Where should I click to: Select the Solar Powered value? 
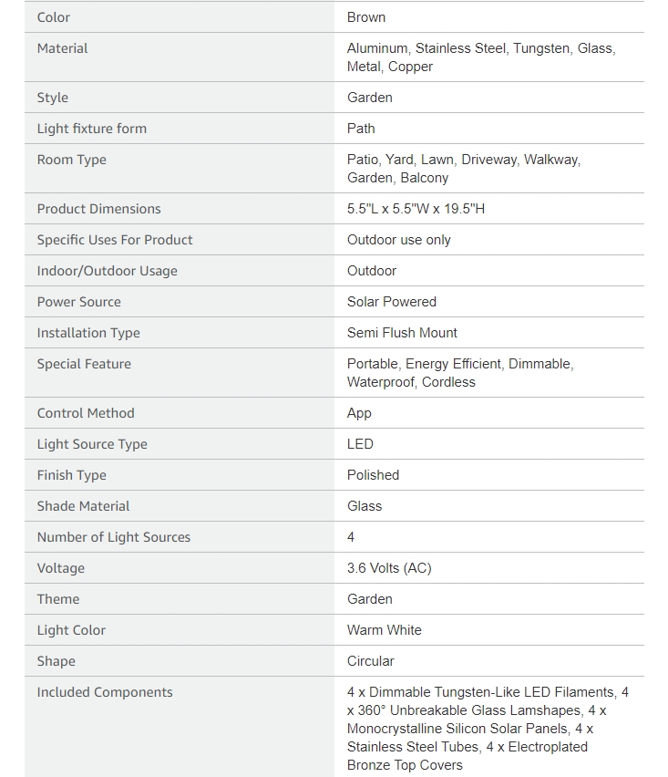pyautogui.click(x=392, y=302)
